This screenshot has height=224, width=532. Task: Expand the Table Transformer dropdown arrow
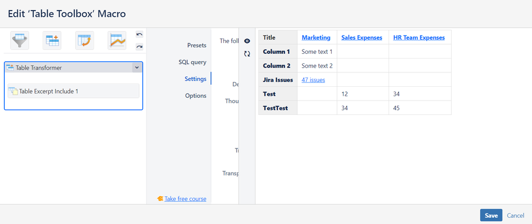(x=137, y=68)
